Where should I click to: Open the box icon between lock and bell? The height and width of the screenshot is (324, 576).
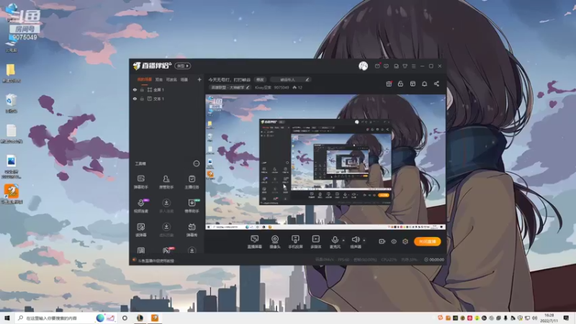pos(413,84)
